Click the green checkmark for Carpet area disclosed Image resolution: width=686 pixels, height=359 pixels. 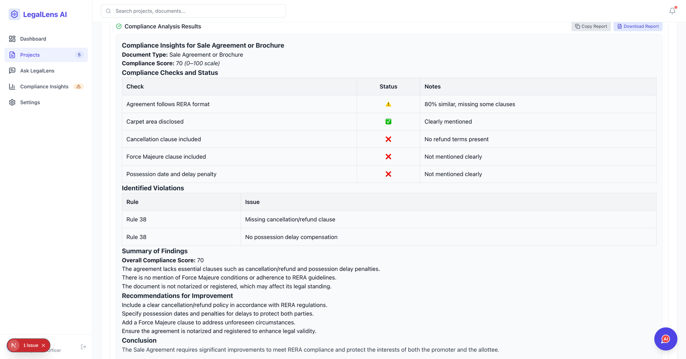(388, 122)
